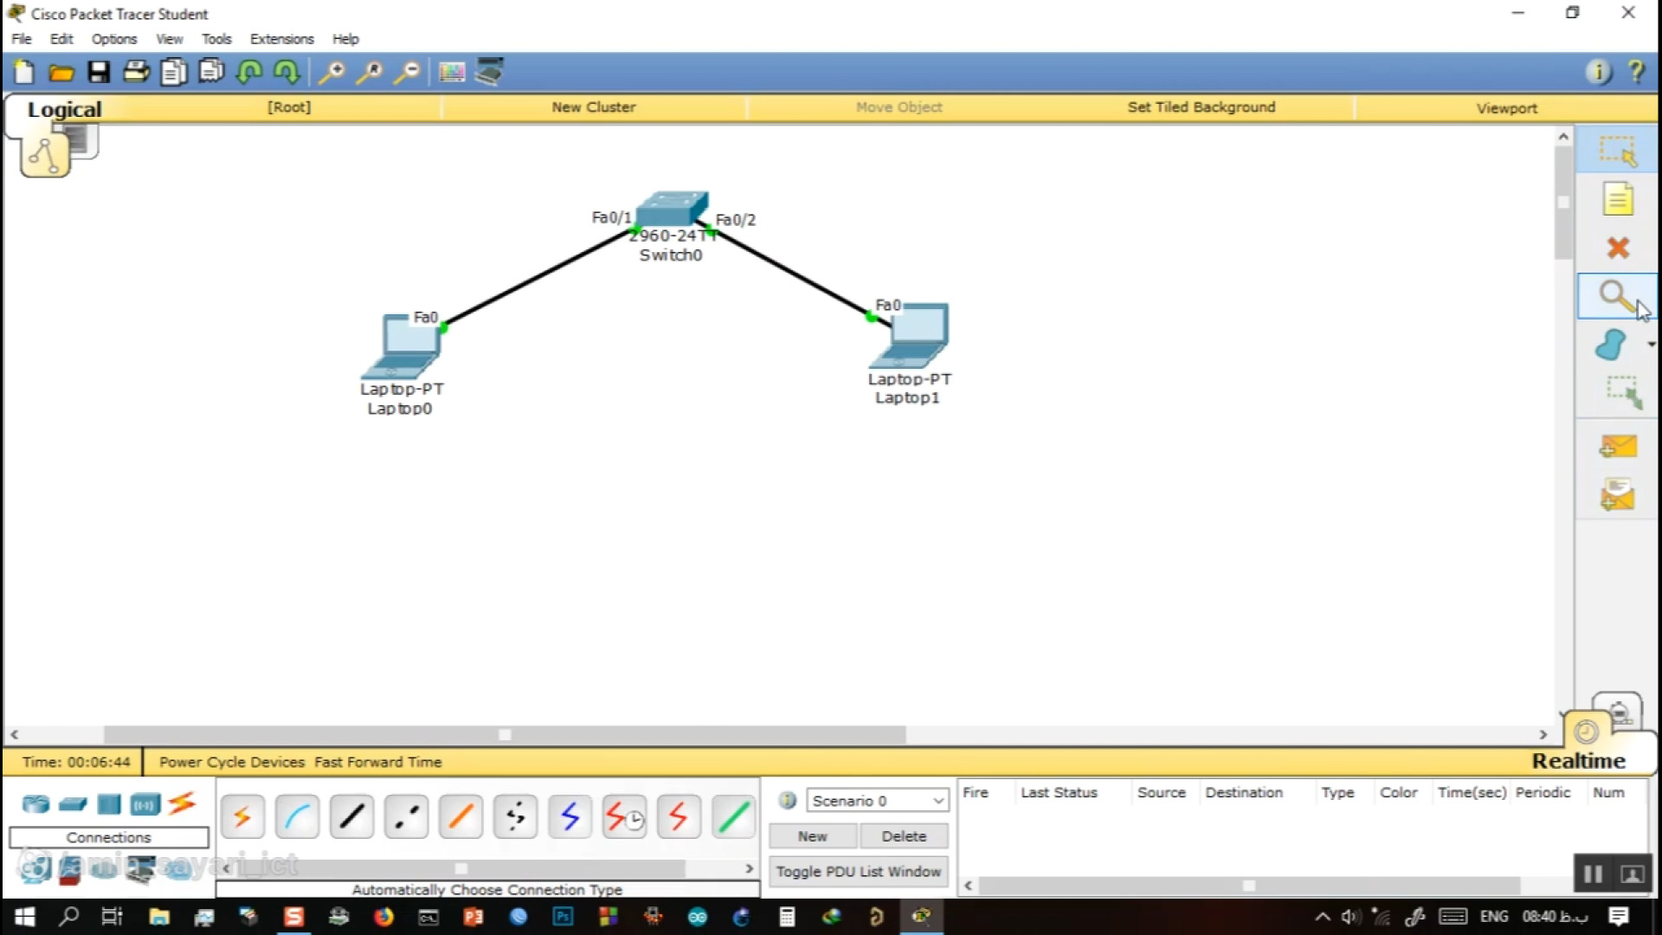Click the Undo toolbar icon
Screen dimensions: 1662x935
click(249, 72)
